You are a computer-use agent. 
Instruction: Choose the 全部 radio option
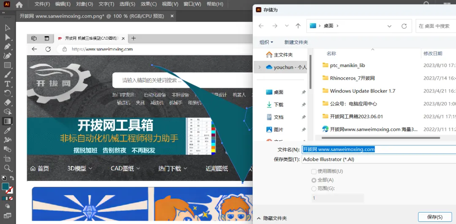coord(314,180)
